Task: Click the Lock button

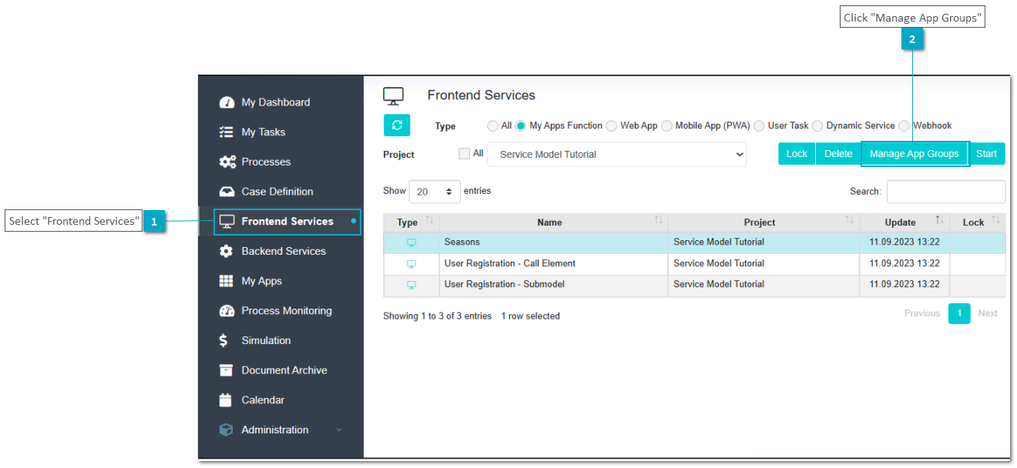Action: [x=797, y=154]
